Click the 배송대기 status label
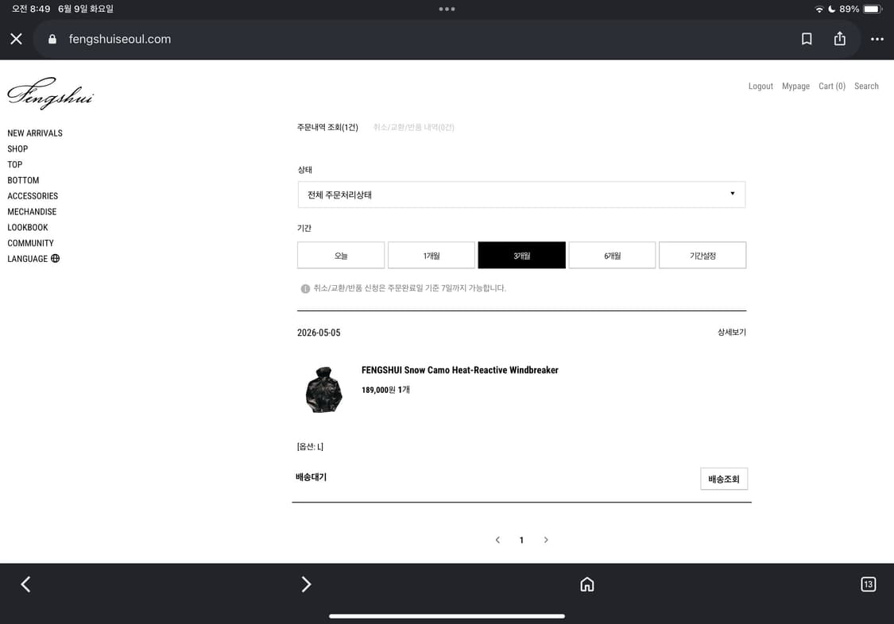Viewport: 894px width, 624px height. [x=311, y=477]
